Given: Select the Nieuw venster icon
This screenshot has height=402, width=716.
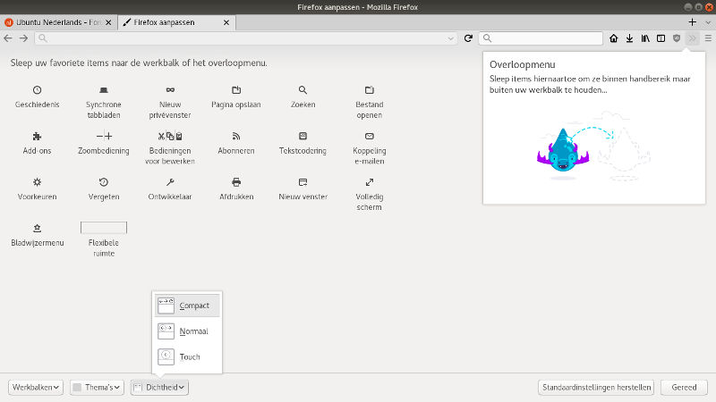Looking at the screenshot, I should pyautogui.click(x=303, y=182).
